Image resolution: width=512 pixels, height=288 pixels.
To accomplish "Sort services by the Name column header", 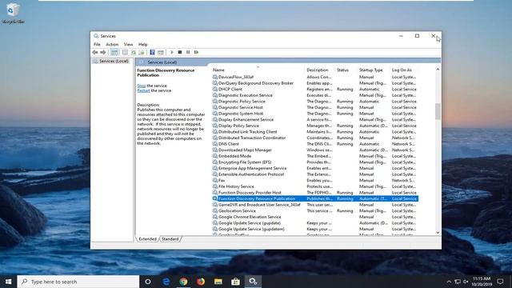I will click(x=258, y=70).
